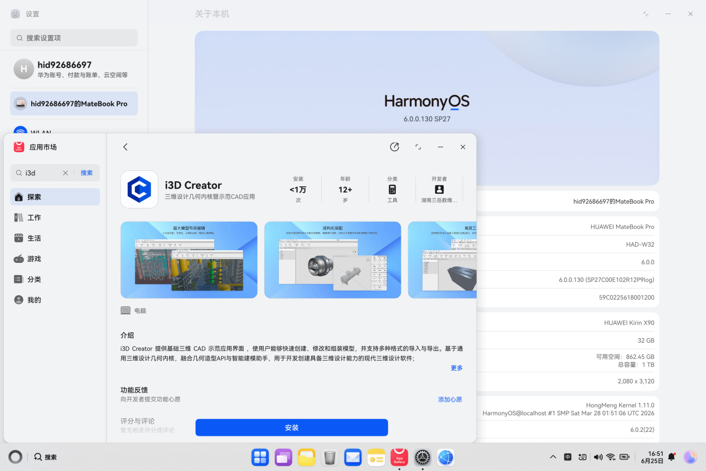
Task: Open 我的 in AppGallery sidebar
Action: [x=55, y=300]
